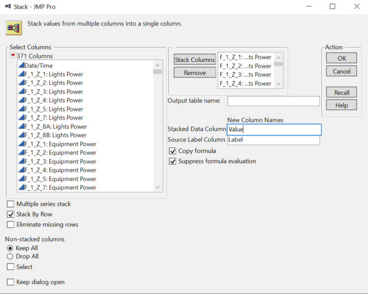Choose Drop All non-stacked columns
This screenshot has width=368, height=294.
(x=10, y=256)
